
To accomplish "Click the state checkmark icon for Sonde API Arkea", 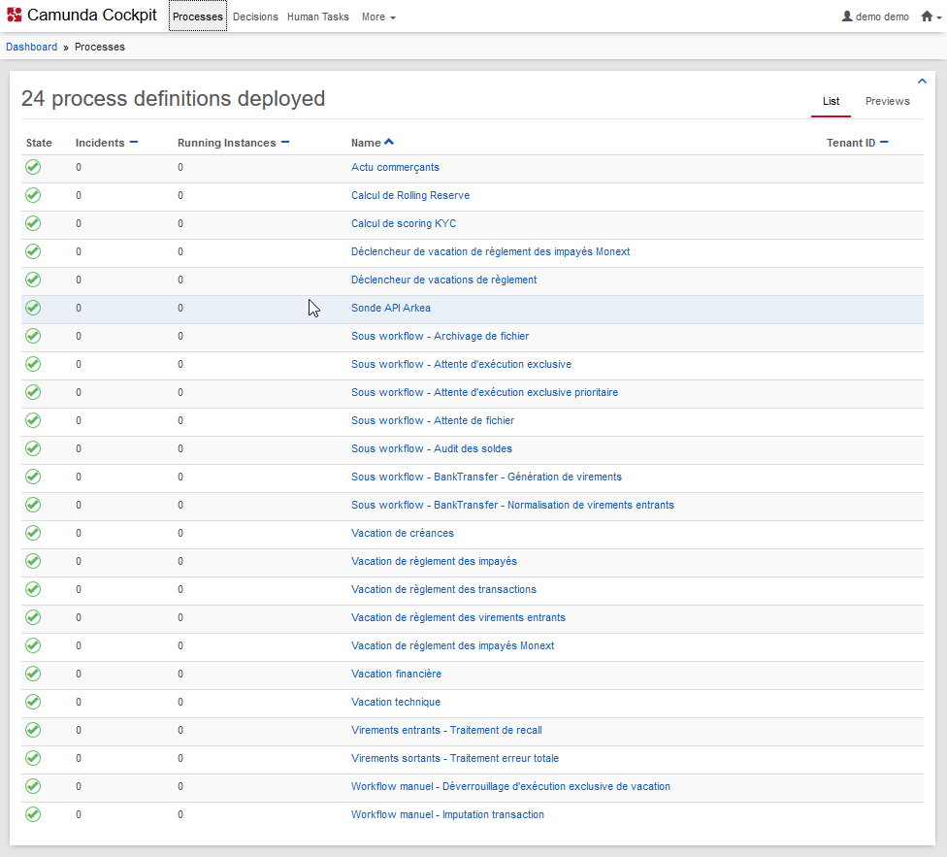I will point(33,308).
